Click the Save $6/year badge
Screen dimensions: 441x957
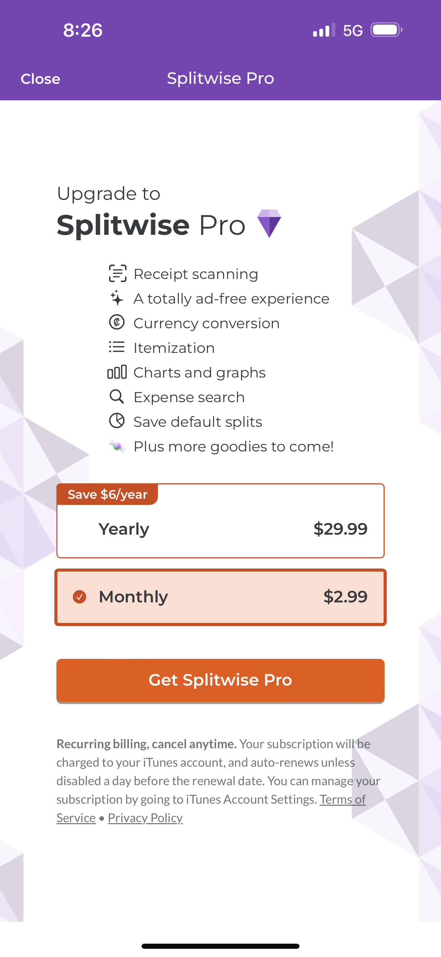coord(107,494)
